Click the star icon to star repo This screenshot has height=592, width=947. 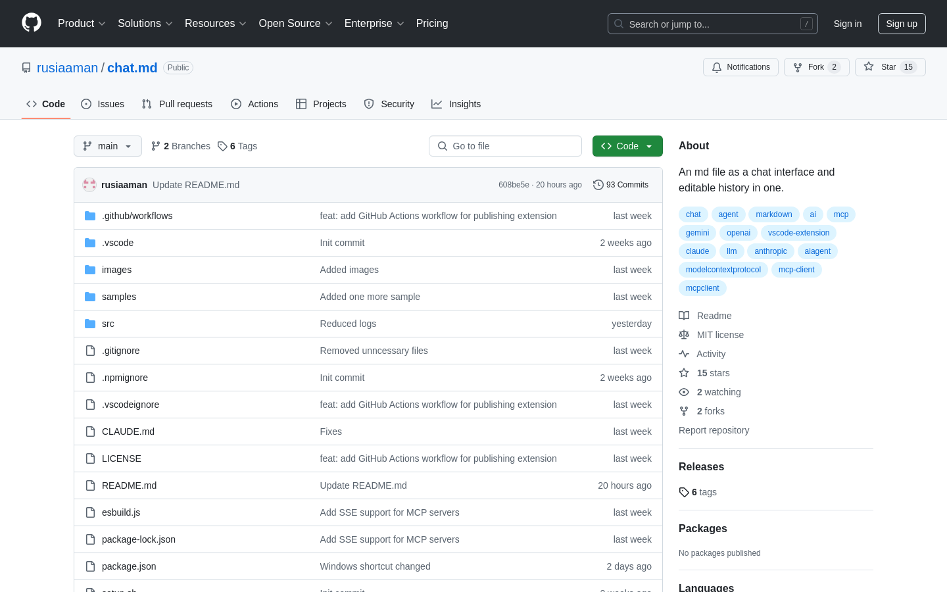click(869, 67)
